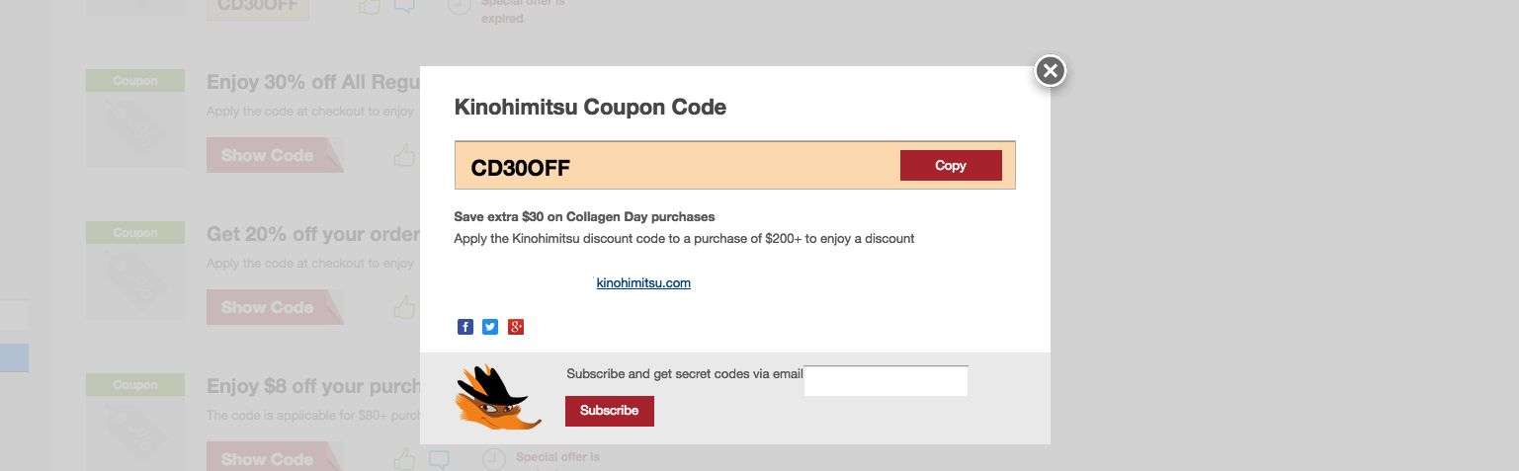Open the 'Get 20% off your order' title
The height and width of the screenshot is (471, 1519).
(x=313, y=234)
